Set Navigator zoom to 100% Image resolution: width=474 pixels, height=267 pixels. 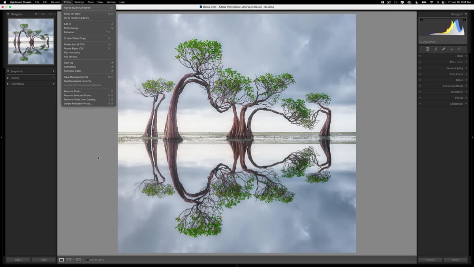pos(43,14)
